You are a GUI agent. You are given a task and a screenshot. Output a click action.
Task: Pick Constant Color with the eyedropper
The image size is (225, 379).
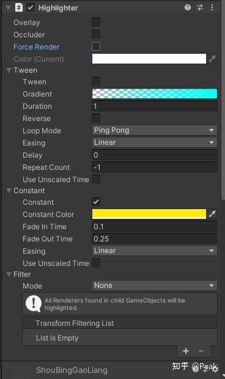tap(212, 214)
